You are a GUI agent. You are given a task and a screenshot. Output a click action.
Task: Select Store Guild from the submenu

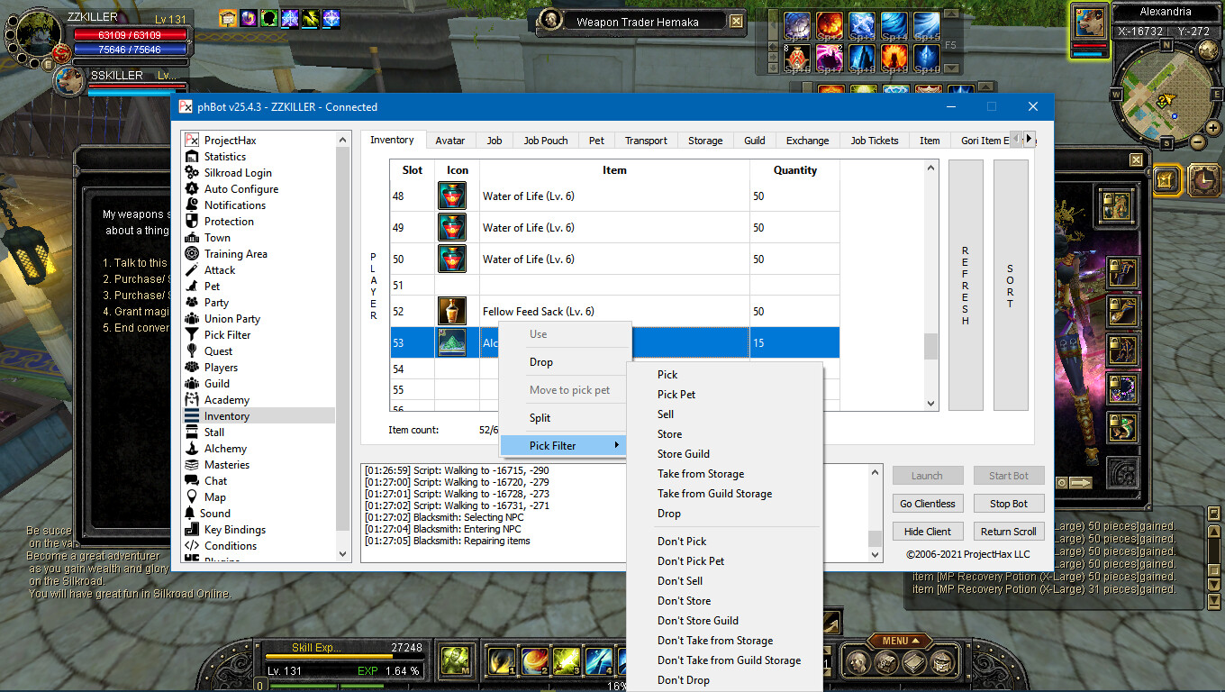[683, 454]
